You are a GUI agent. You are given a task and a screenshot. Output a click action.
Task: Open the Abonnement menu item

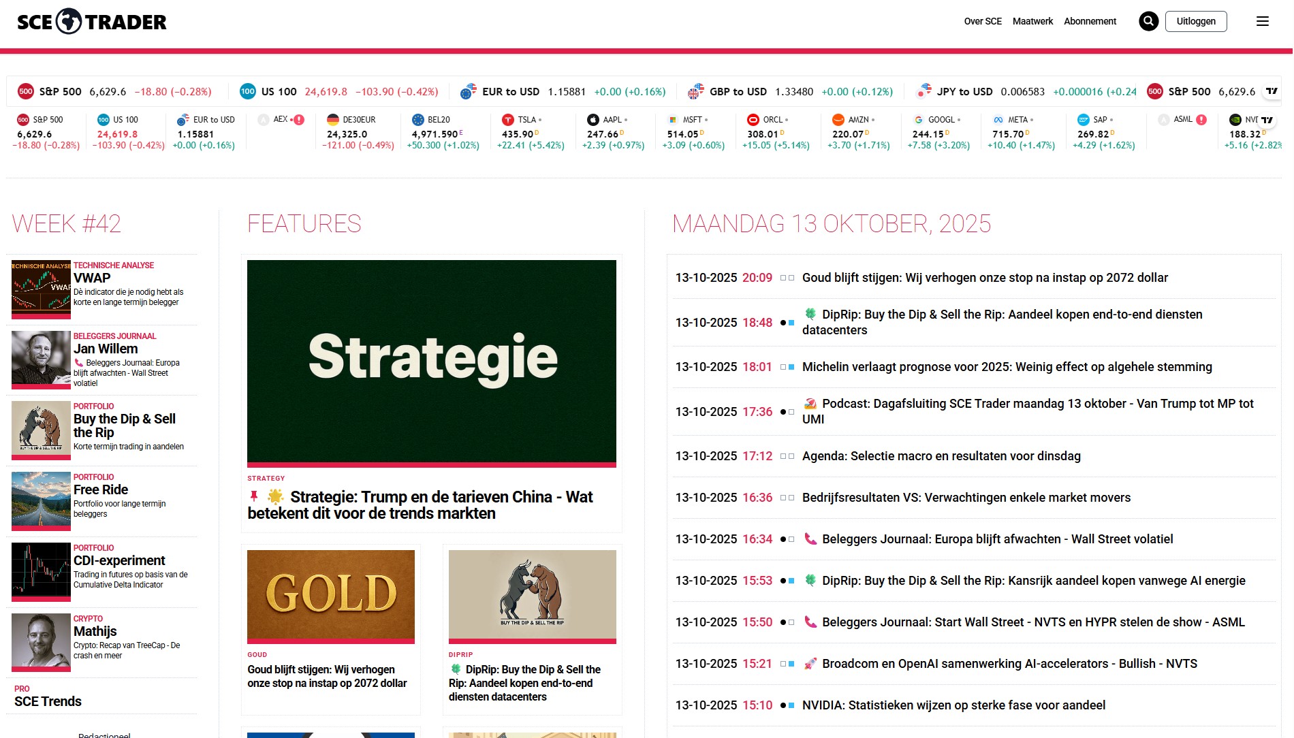click(1090, 21)
